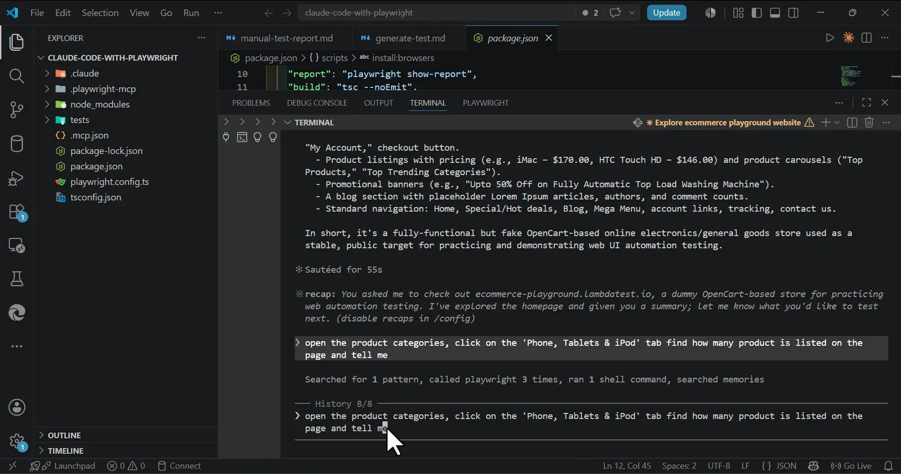
Task: Click Connect in the status bar
Action: pyautogui.click(x=179, y=466)
